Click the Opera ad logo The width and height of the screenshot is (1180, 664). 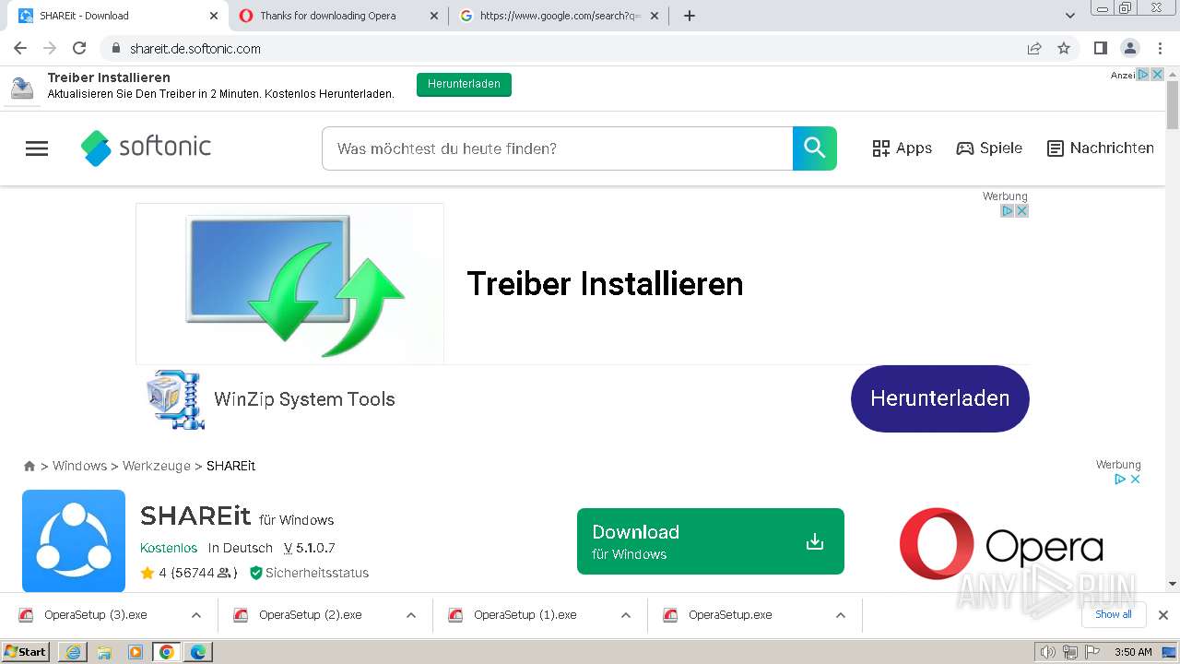point(1001,544)
